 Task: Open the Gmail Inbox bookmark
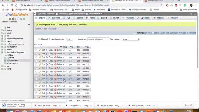tap(59, 10)
